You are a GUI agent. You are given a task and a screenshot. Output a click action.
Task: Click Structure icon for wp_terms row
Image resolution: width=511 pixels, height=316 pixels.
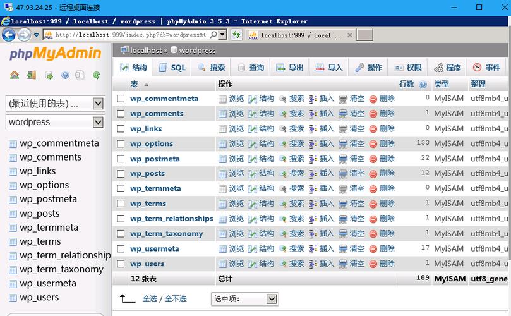tap(253, 204)
